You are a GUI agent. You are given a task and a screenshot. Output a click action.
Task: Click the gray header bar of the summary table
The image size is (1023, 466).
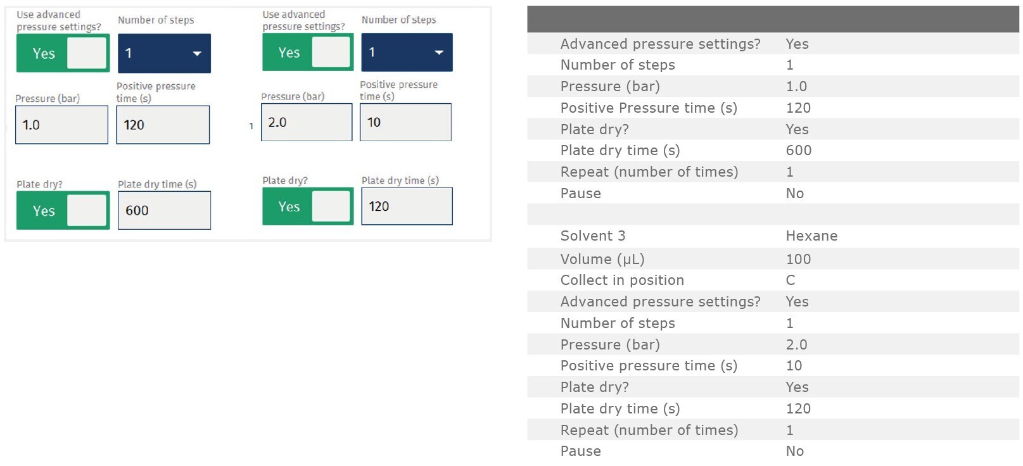[x=773, y=19]
